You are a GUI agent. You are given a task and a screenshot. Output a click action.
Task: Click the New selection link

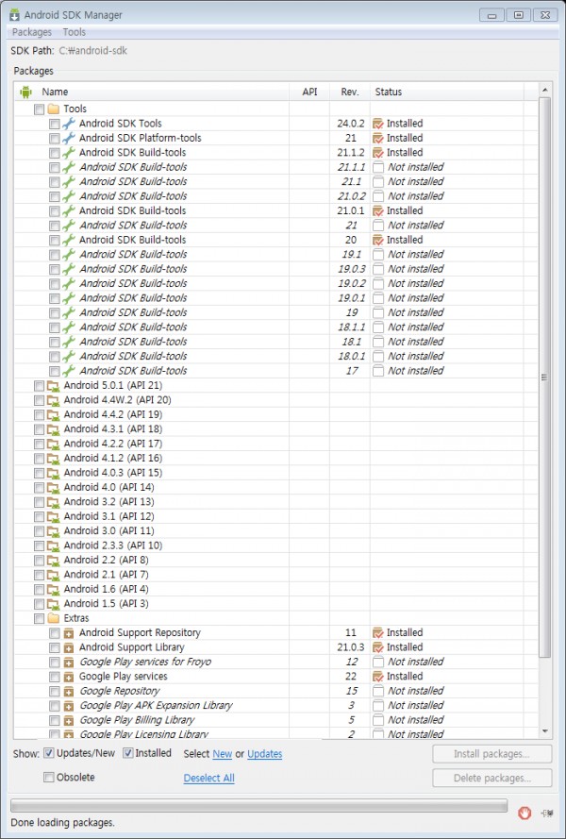222,754
